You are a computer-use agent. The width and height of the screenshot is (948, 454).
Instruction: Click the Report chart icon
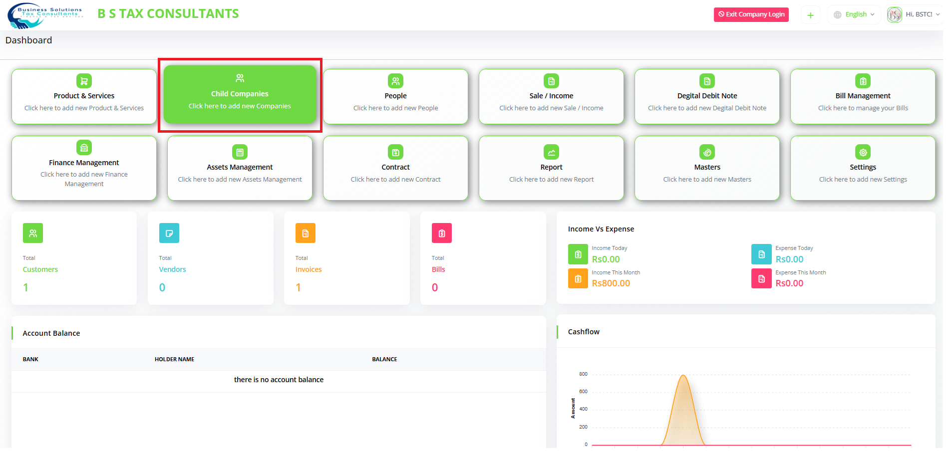(551, 152)
